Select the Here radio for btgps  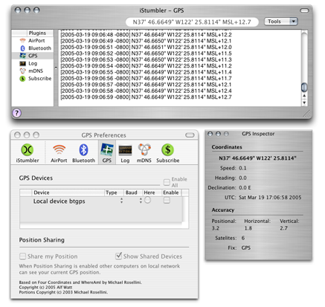click(x=147, y=200)
